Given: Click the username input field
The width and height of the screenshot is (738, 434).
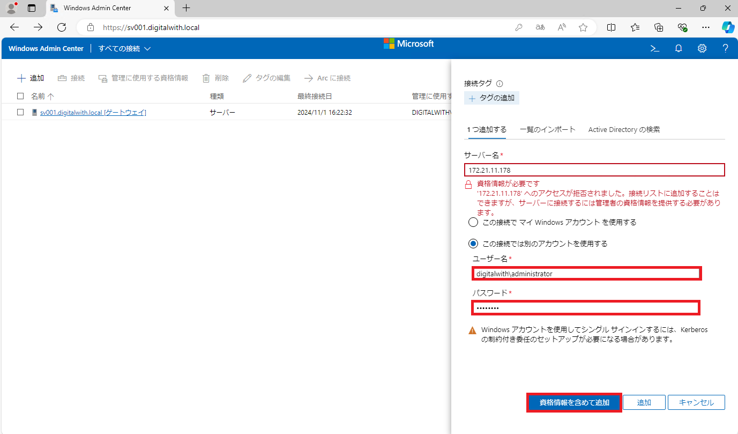Looking at the screenshot, I should coord(587,274).
